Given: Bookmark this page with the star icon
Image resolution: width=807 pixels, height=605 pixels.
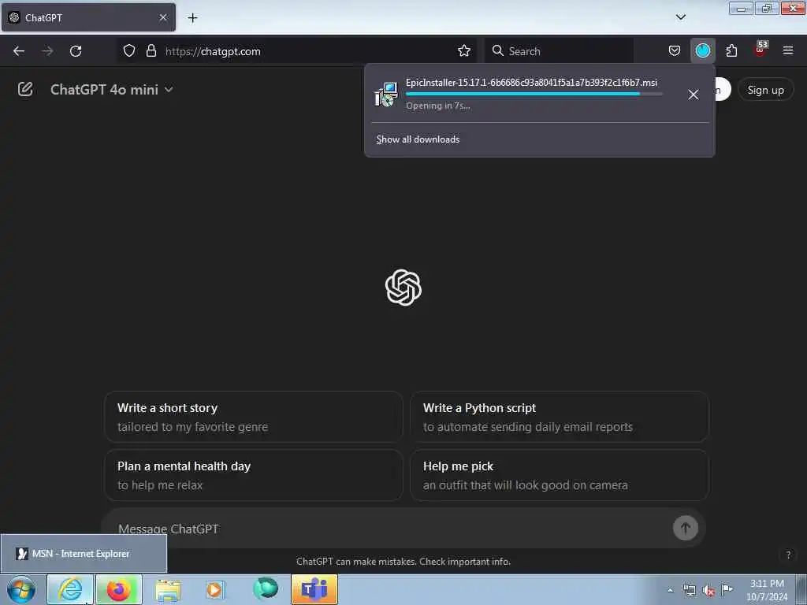Looking at the screenshot, I should pos(463,50).
